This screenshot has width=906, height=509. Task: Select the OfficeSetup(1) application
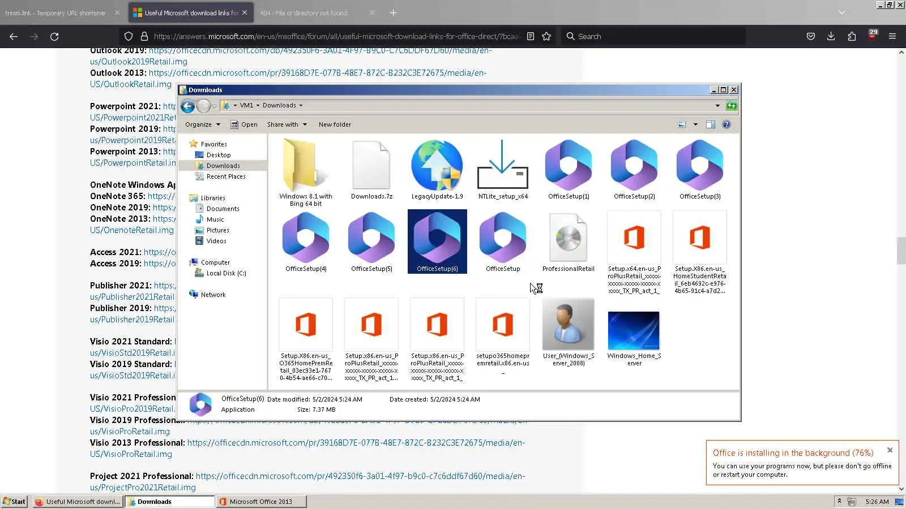click(x=569, y=170)
